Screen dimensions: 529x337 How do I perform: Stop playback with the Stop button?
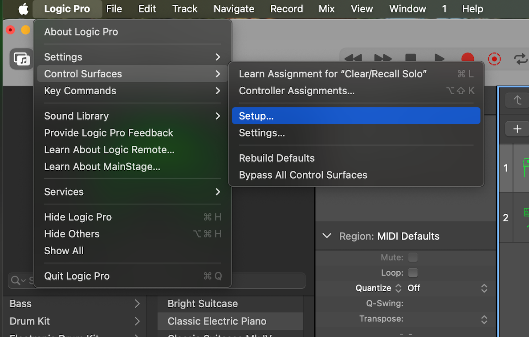pos(411,58)
